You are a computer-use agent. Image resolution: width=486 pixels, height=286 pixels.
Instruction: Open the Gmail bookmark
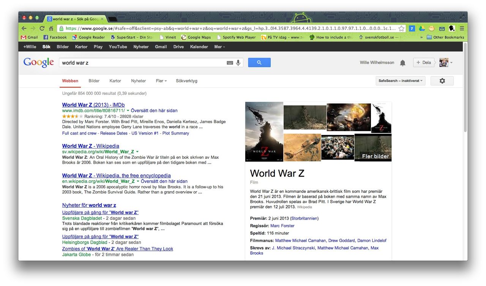[29, 38]
